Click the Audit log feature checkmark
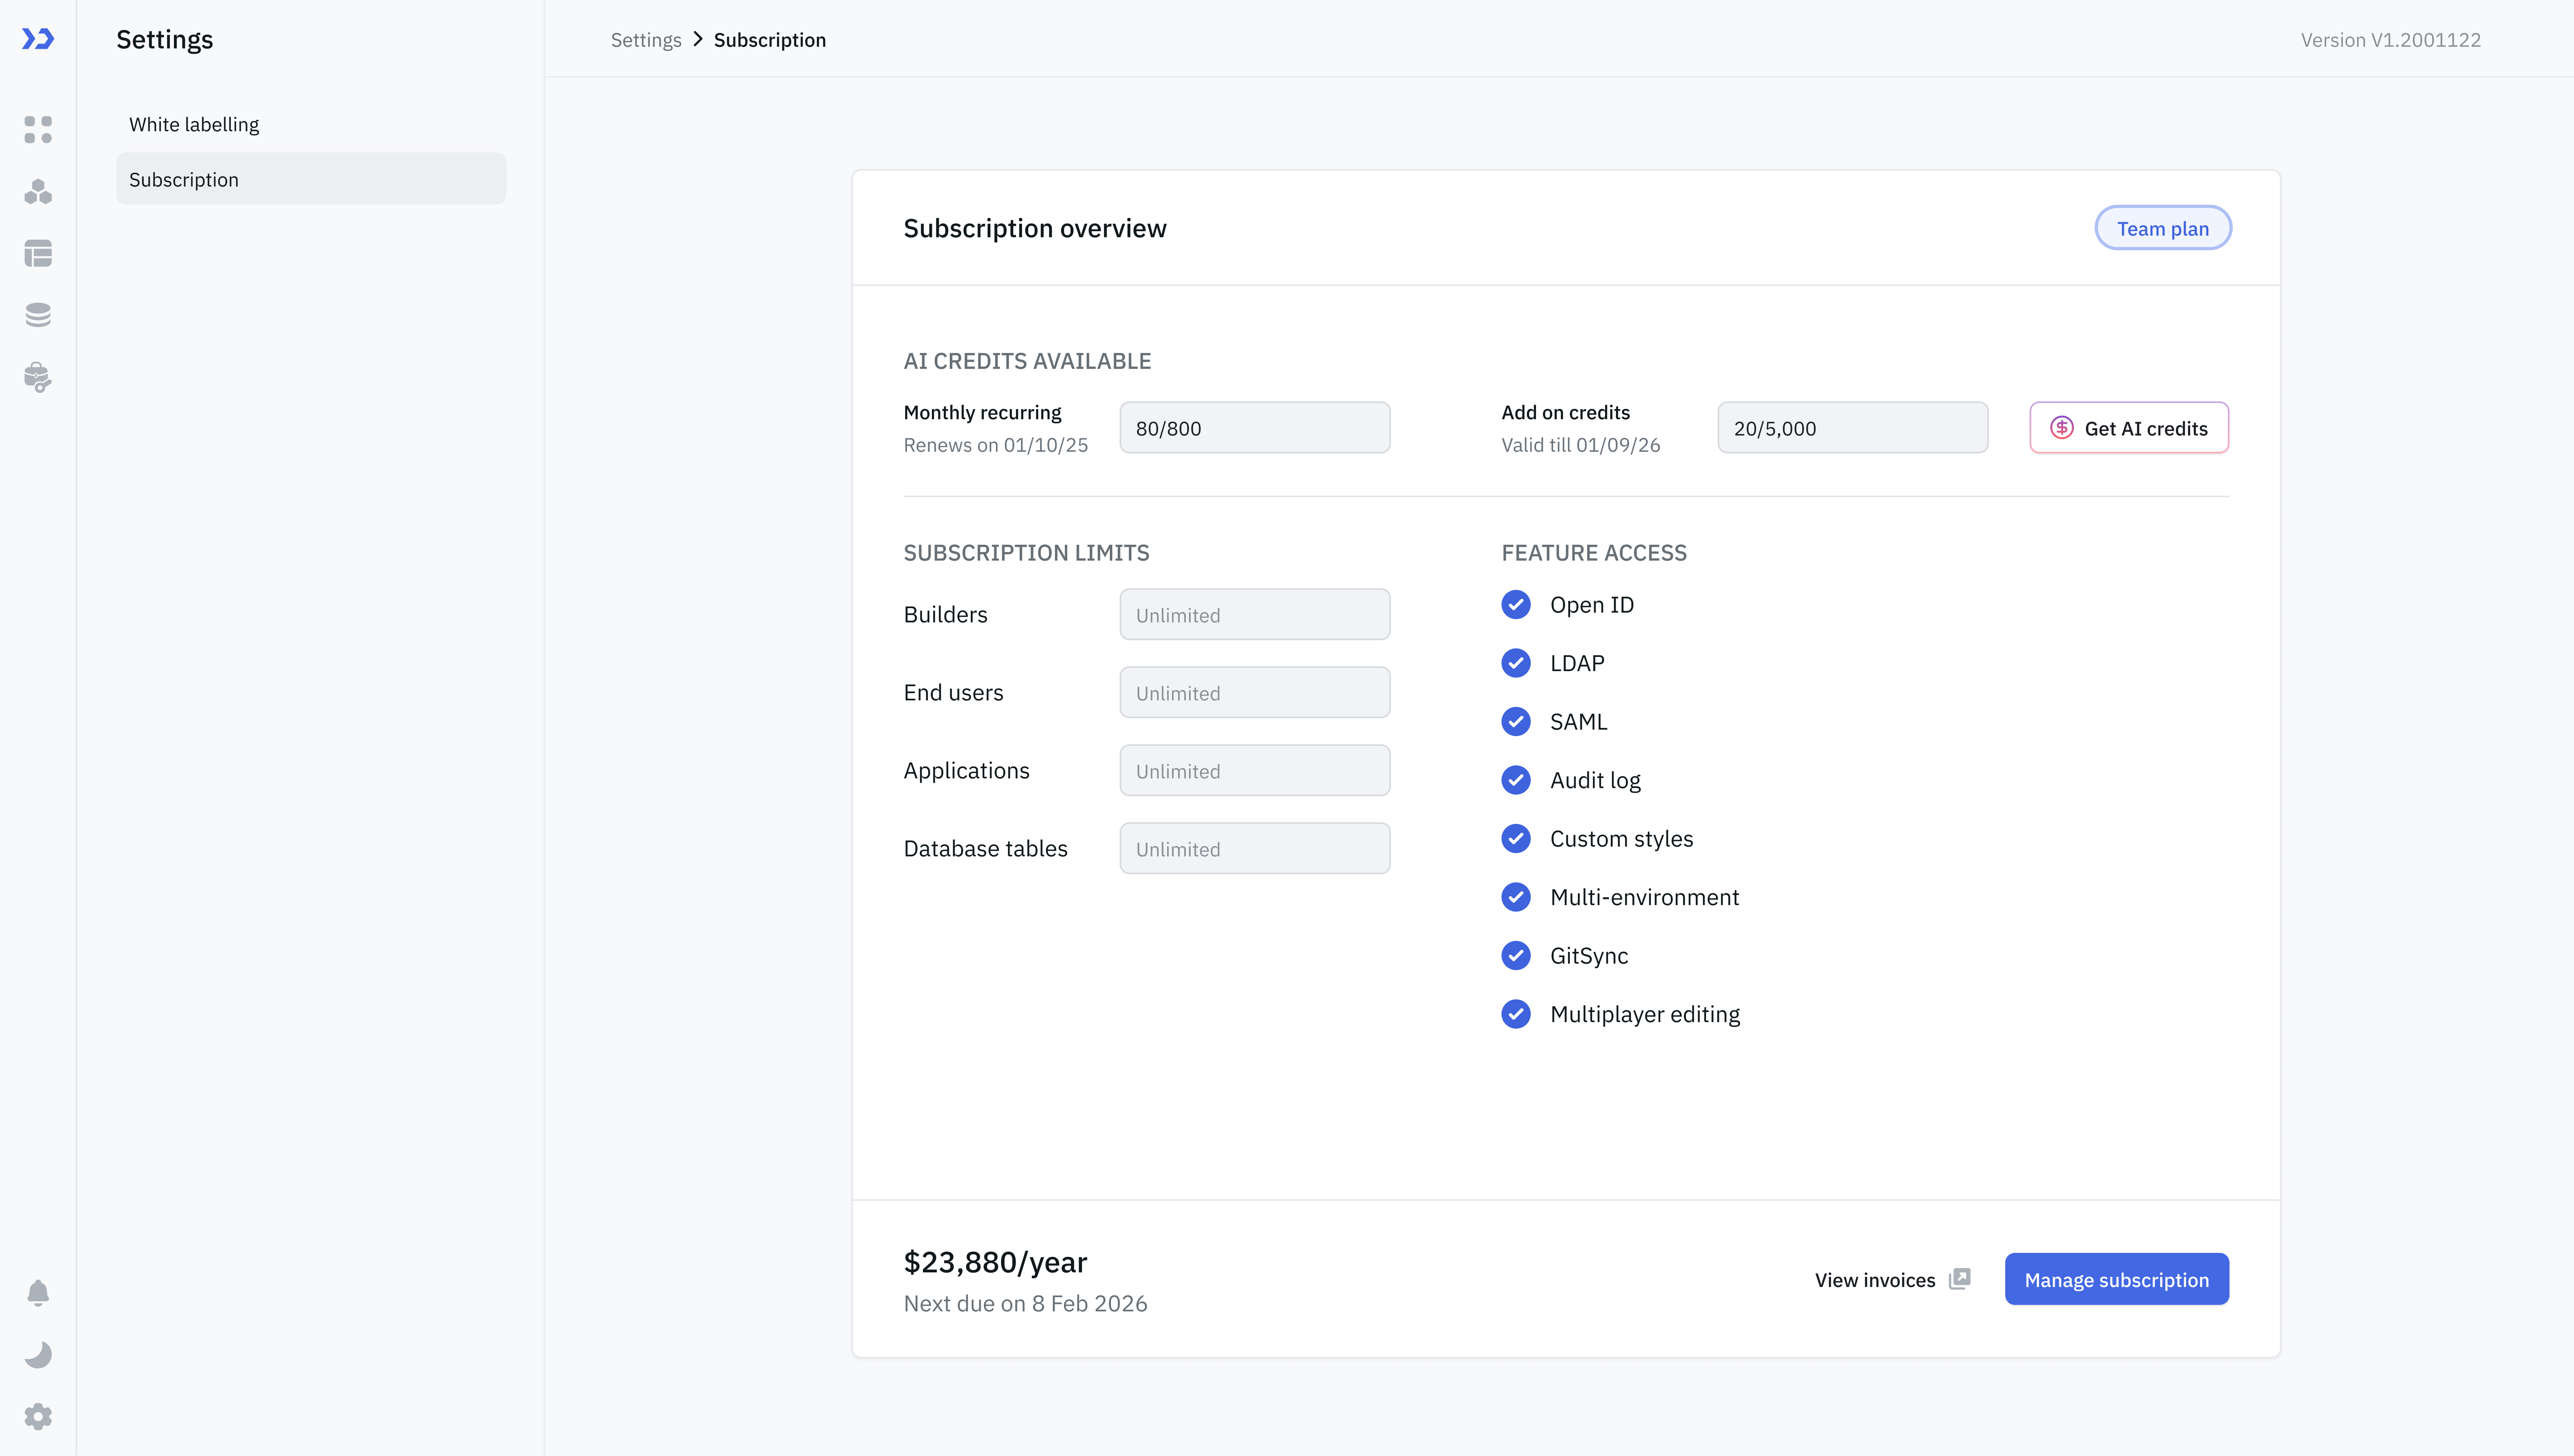2574x1456 pixels. [1516, 780]
